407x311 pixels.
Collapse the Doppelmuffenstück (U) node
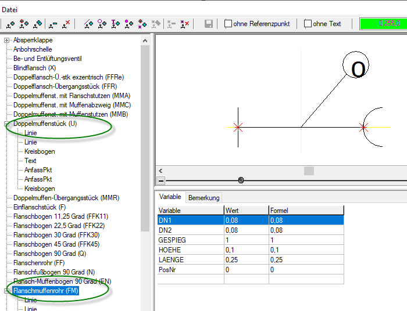click(7, 124)
